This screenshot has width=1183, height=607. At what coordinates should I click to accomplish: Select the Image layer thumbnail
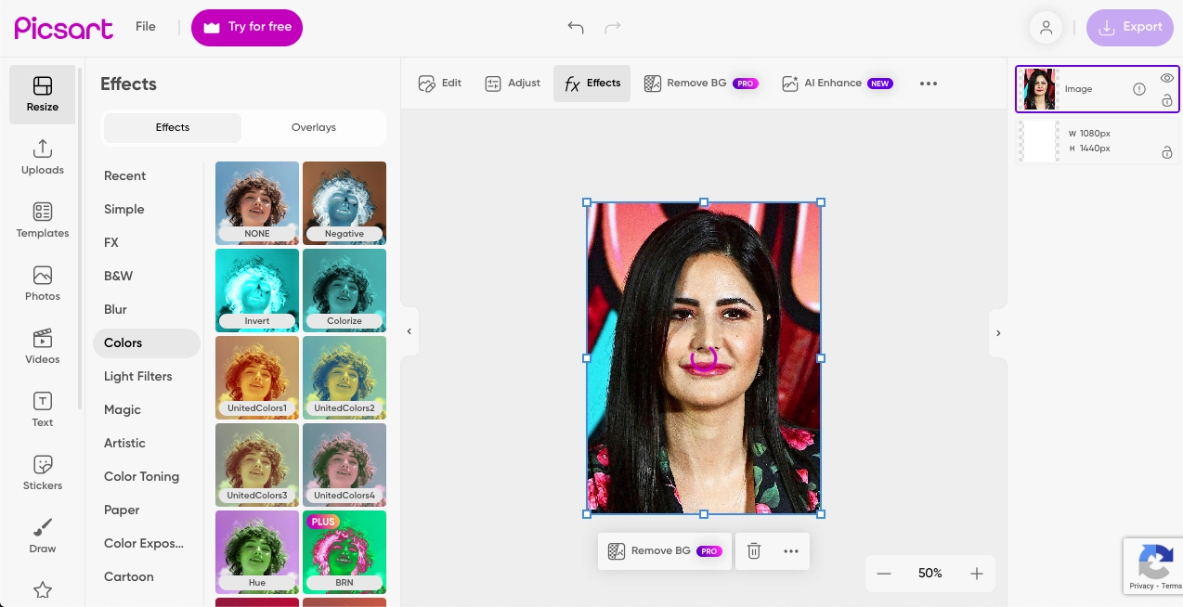click(x=1040, y=89)
